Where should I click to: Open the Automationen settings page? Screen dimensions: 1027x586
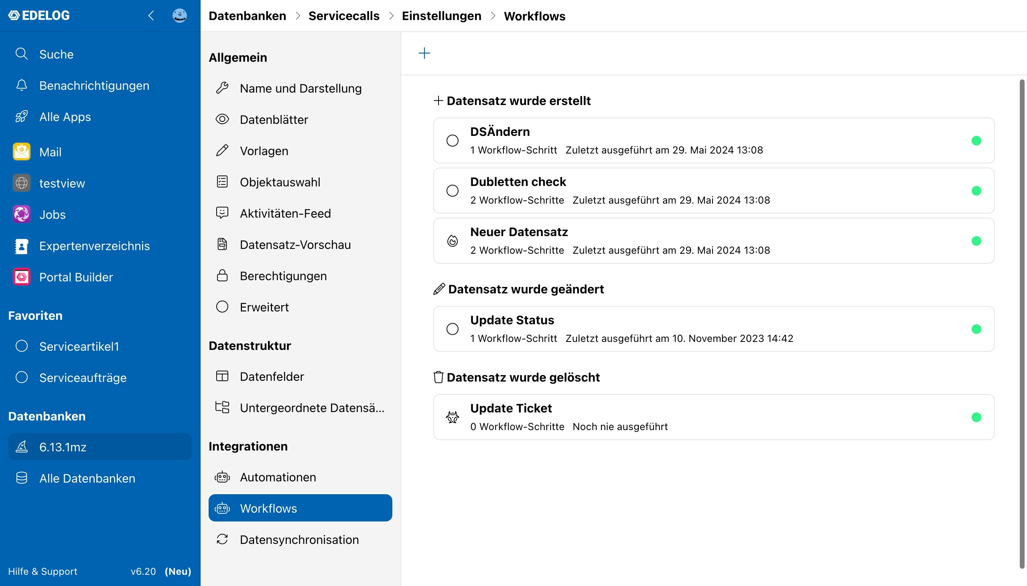300,477
